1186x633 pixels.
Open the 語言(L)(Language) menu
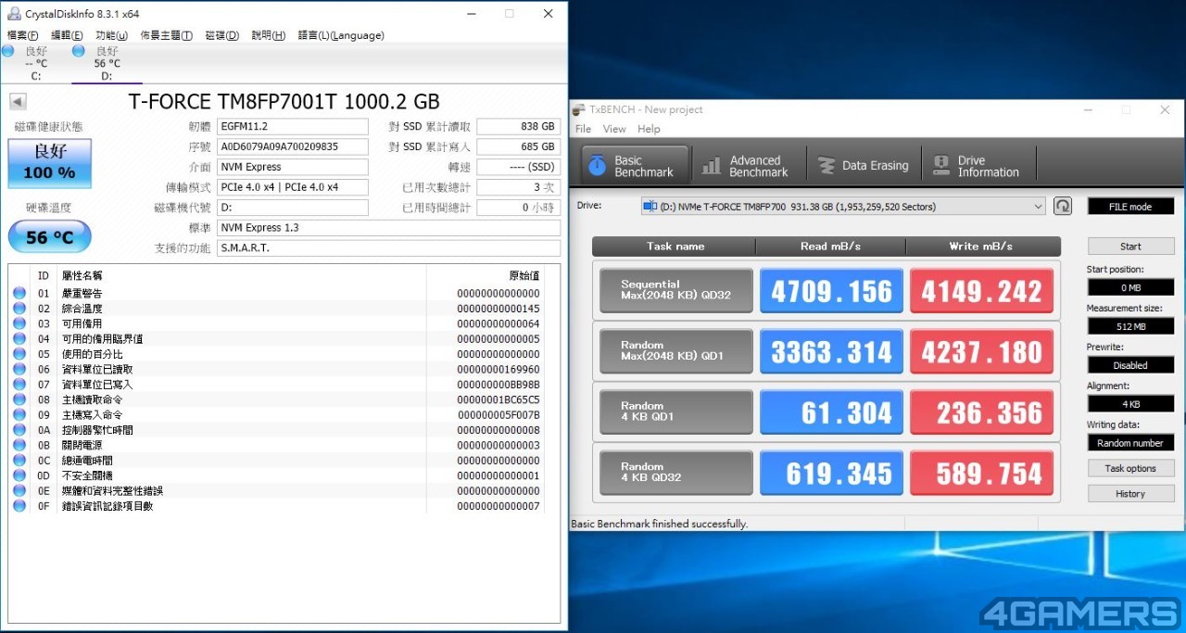tap(341, 35)
